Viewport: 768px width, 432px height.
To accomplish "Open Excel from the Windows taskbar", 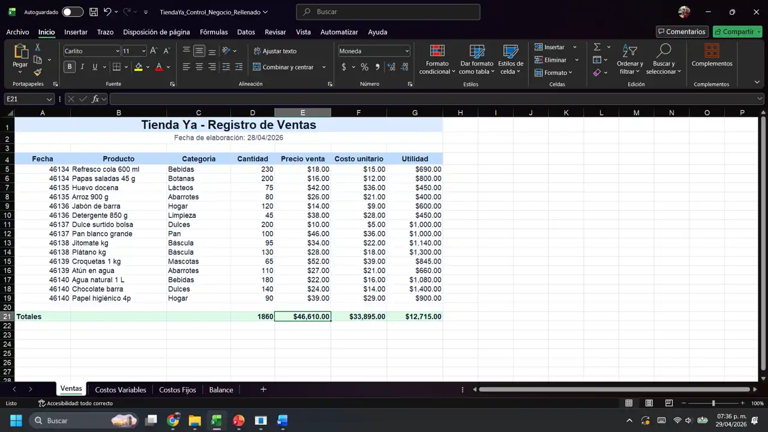I will [216, 421].
